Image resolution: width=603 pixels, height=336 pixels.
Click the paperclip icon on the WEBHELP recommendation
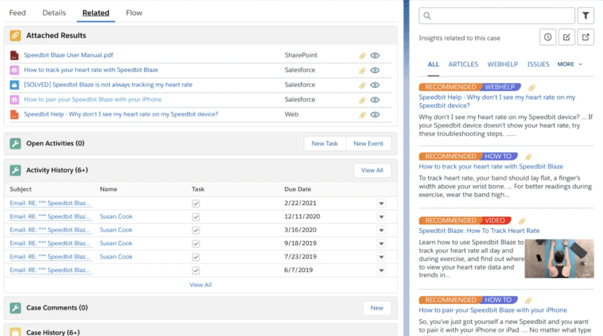pyautogui.click(x=531, y=88)
